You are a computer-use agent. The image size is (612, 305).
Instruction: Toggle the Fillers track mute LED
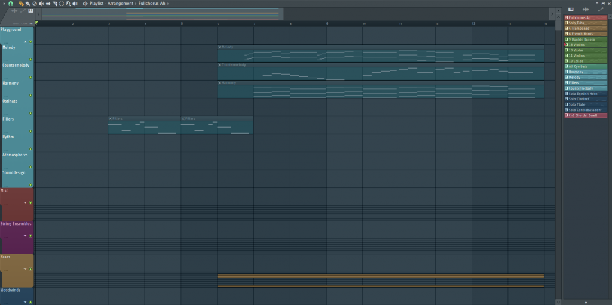[30, 131]
